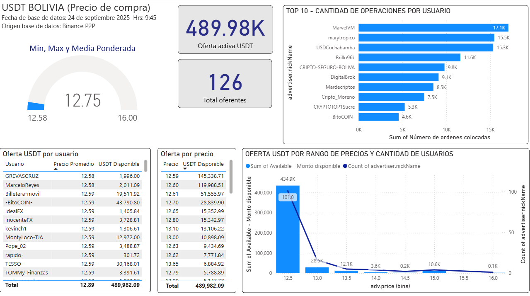The image size is (530, 296).
Task: Select the Mardecriptos bar
Action: pos(396,87)
